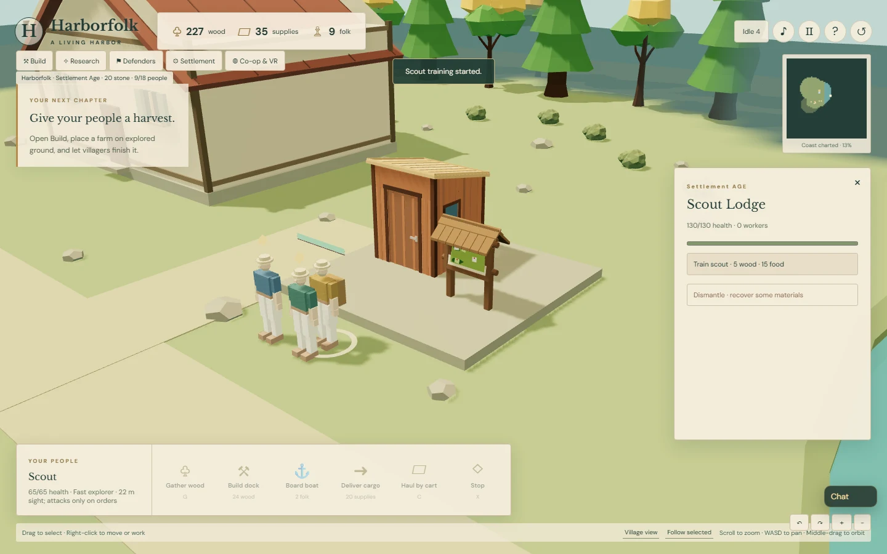The height and width of the screenshot is (554, 887).
Task: Click the Harborfolk H logo icon
Action: coord(29,31)
